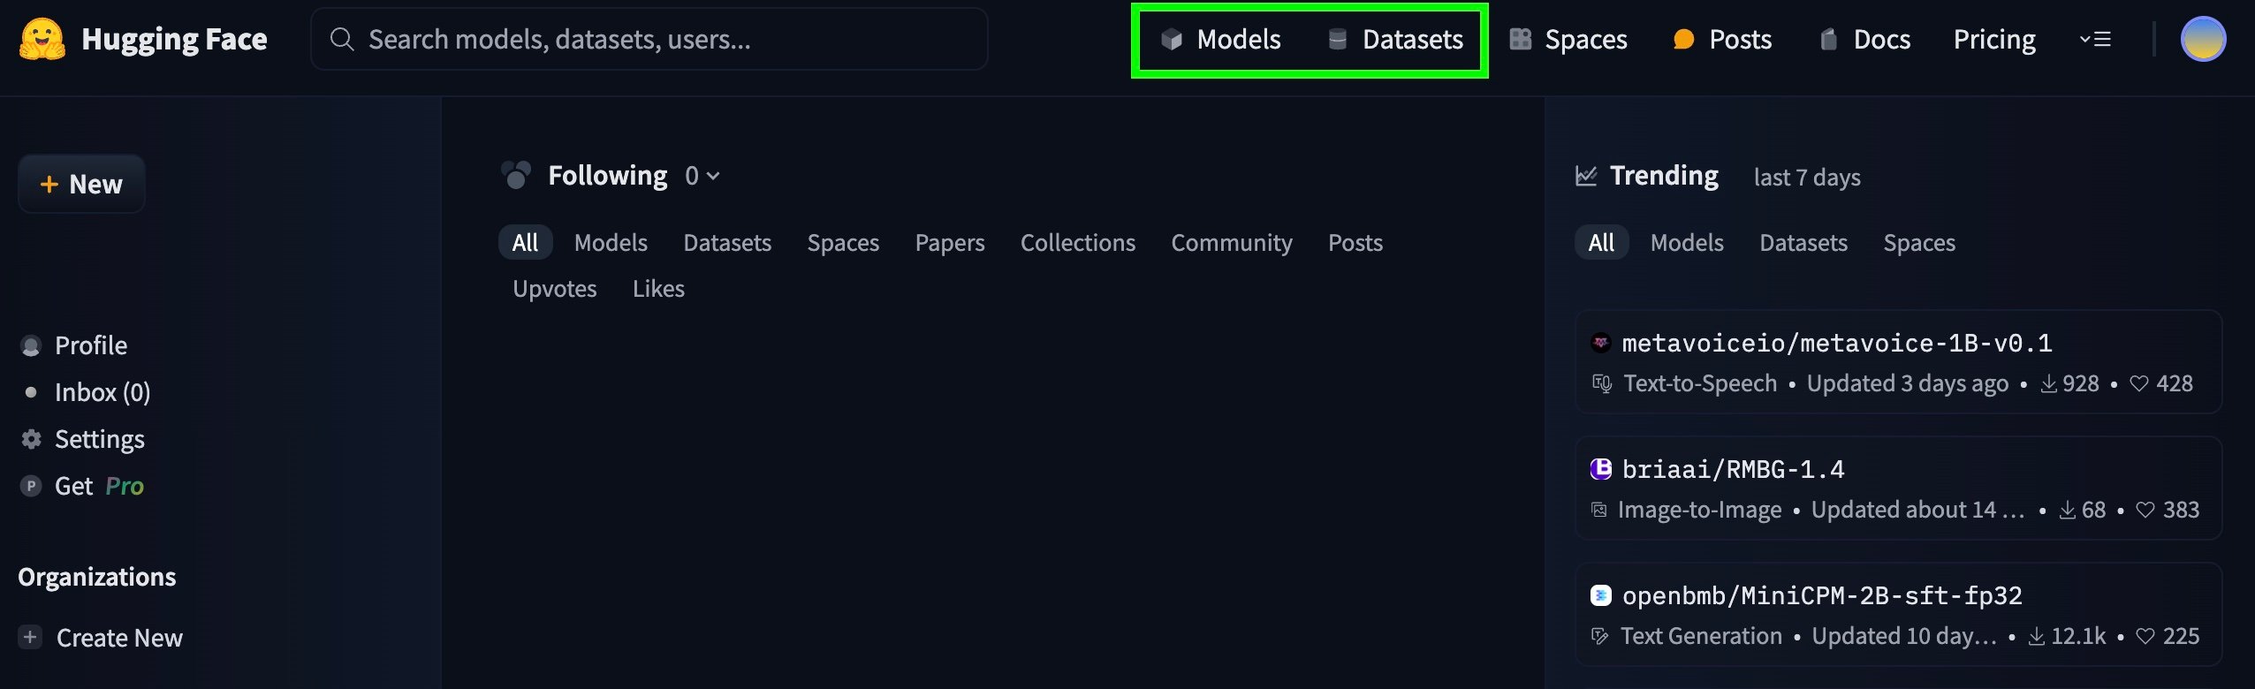The height and width of the screenshot is (689, 2255).
Task: Show trending Datasets only
Action: tap(1803, 242)
